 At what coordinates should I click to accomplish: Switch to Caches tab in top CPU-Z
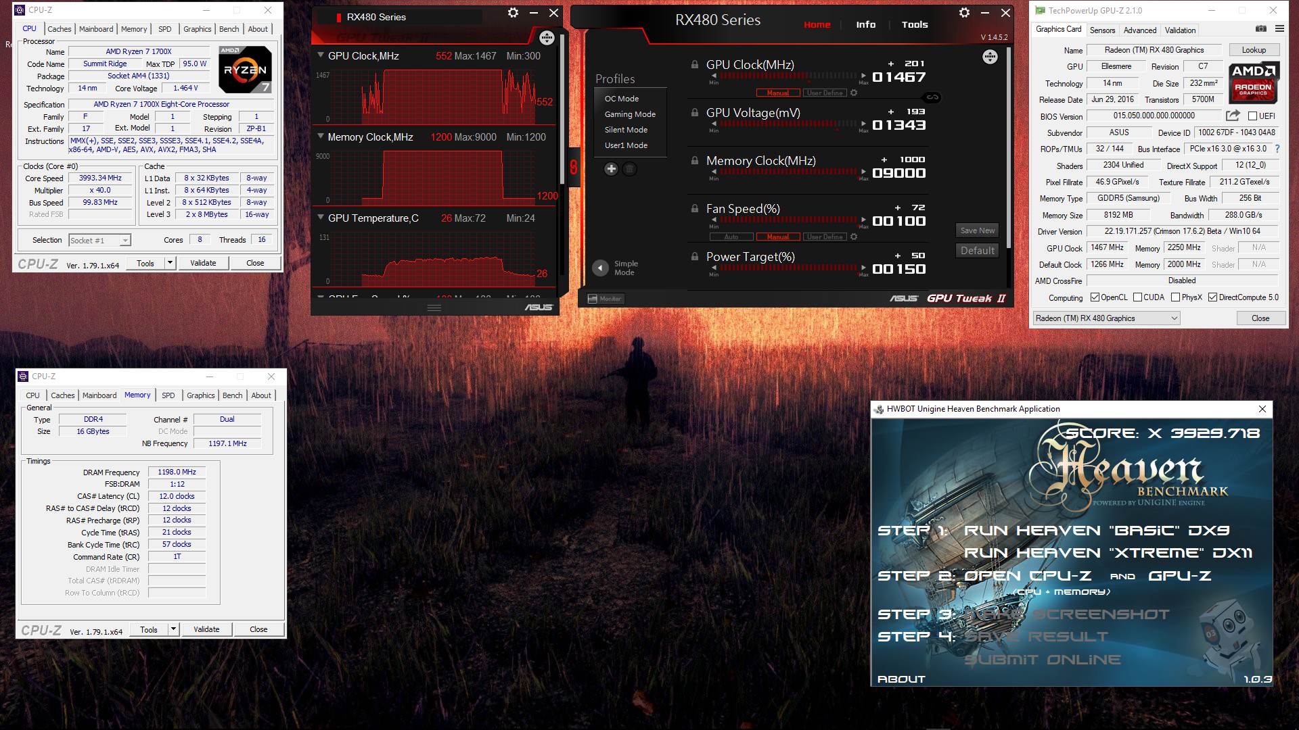pos(60,29)
